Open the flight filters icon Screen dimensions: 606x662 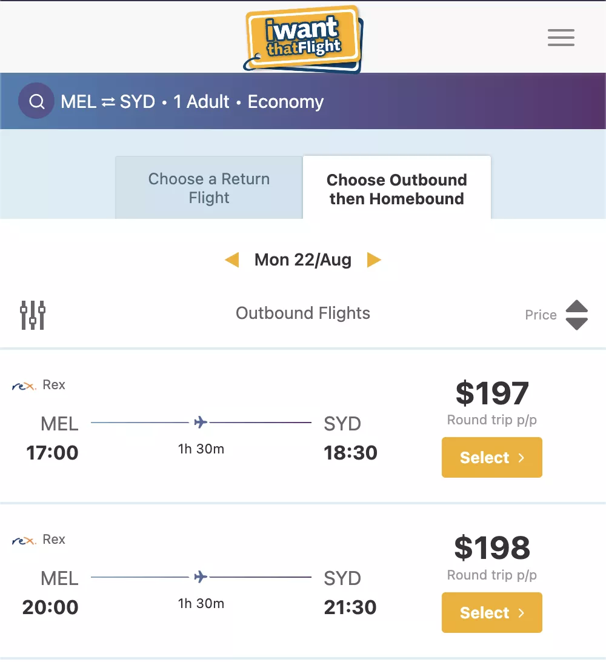tap(33, 315)
